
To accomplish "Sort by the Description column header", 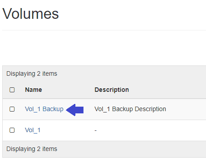I will tap(112, 90).
